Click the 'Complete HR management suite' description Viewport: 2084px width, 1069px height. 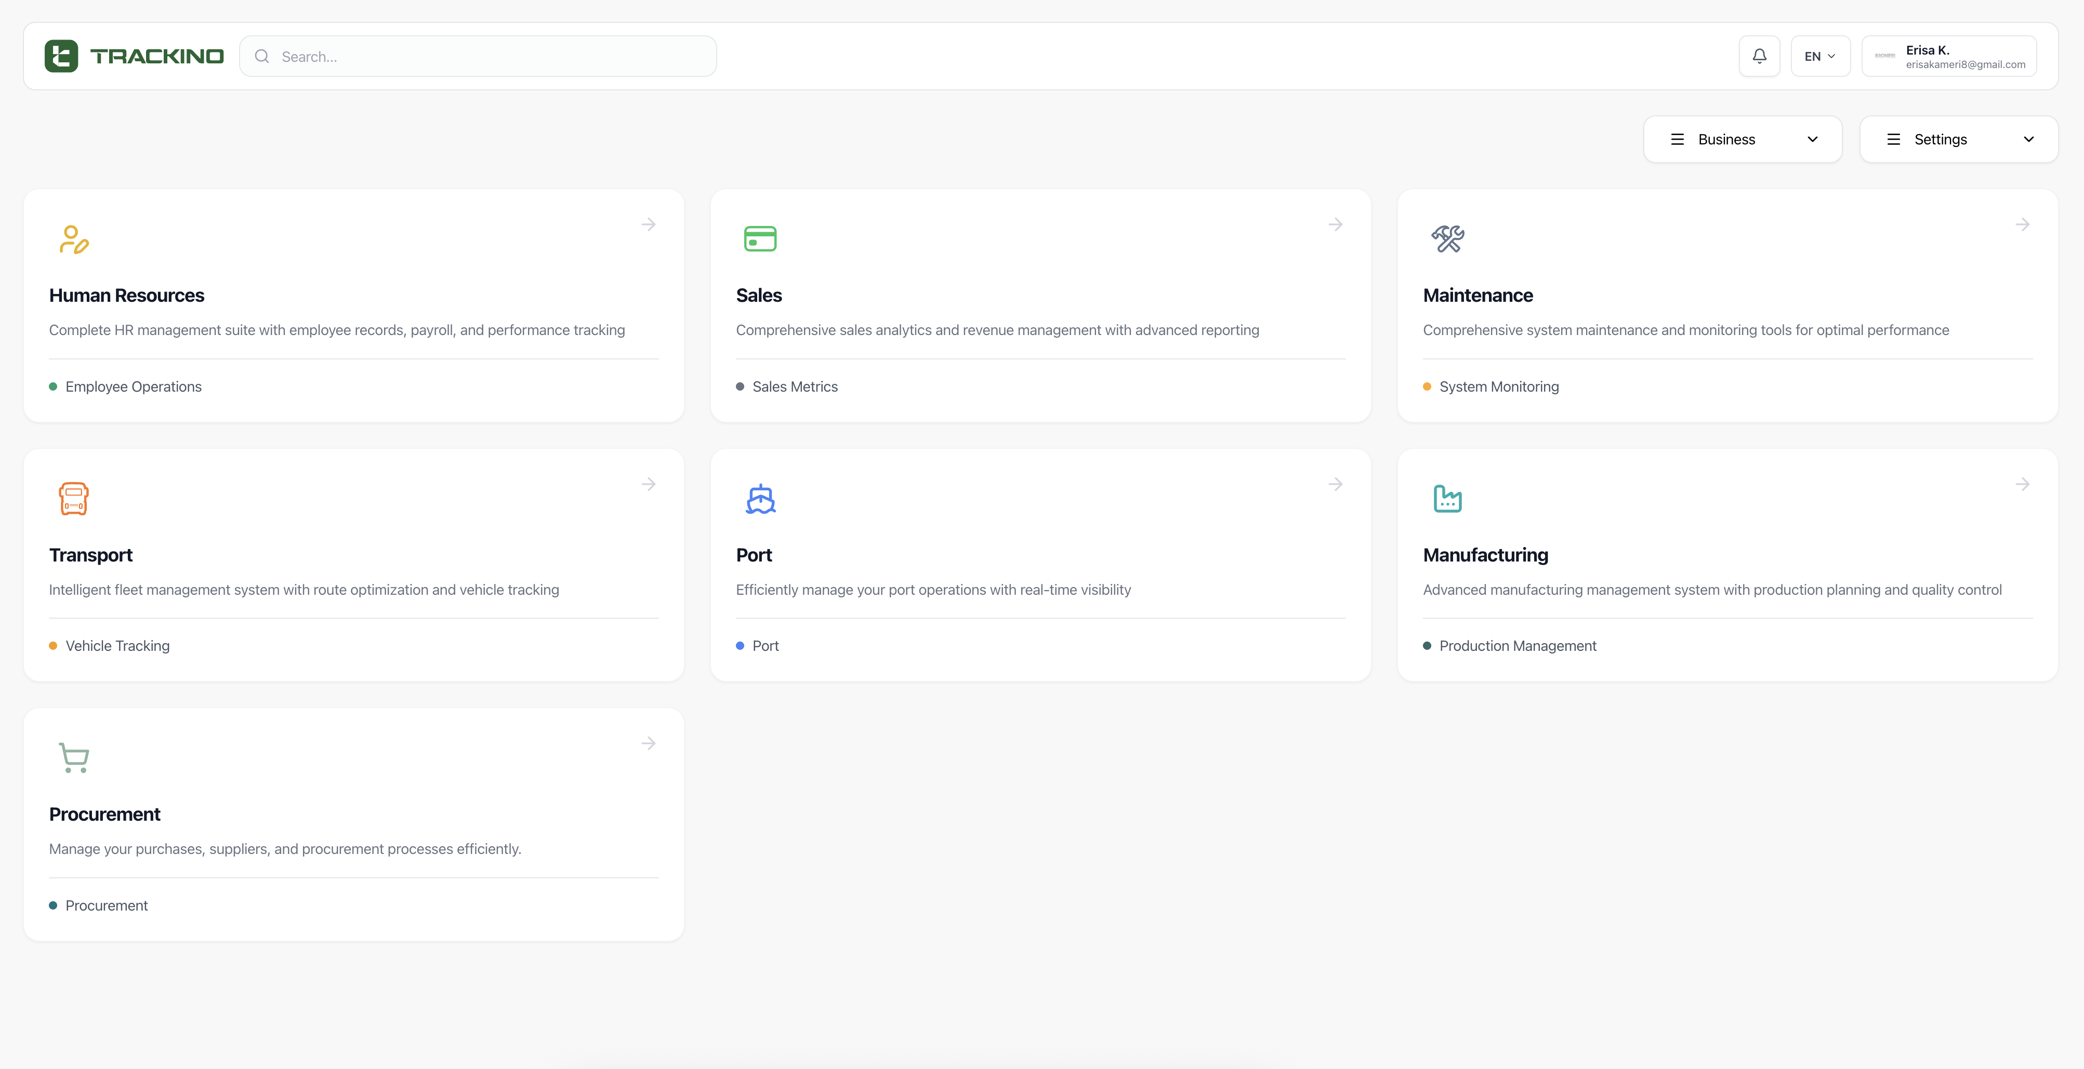[337, 330]
